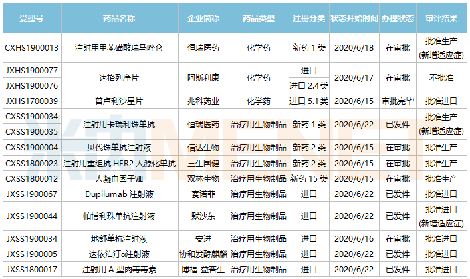Select acceptance number CXSS1800023
The width and height of the screenshot is (470, 279).
click(32, 163)
